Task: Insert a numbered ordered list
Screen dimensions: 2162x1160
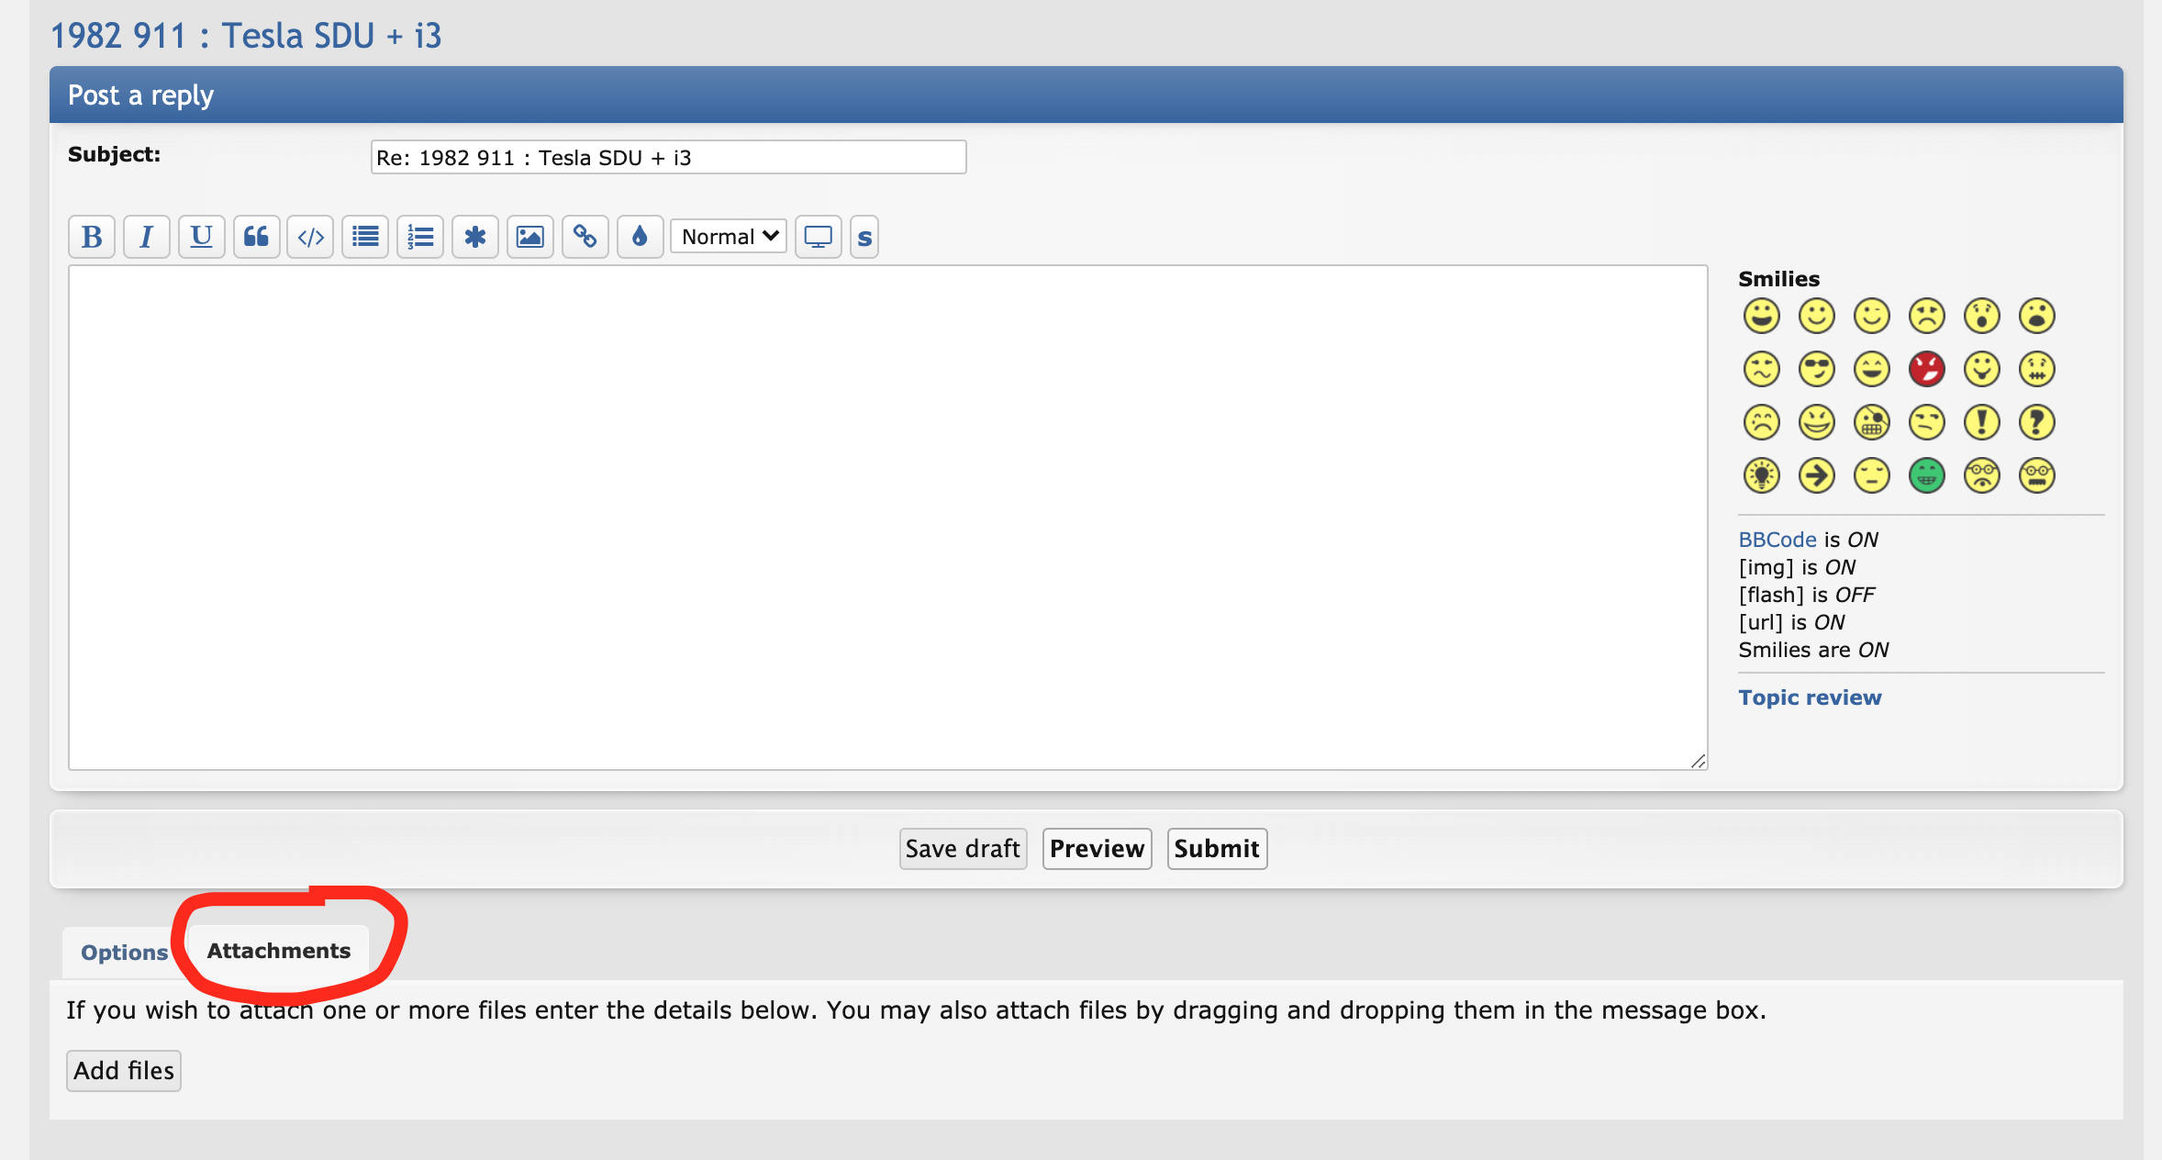Action: tap(420, 237)
